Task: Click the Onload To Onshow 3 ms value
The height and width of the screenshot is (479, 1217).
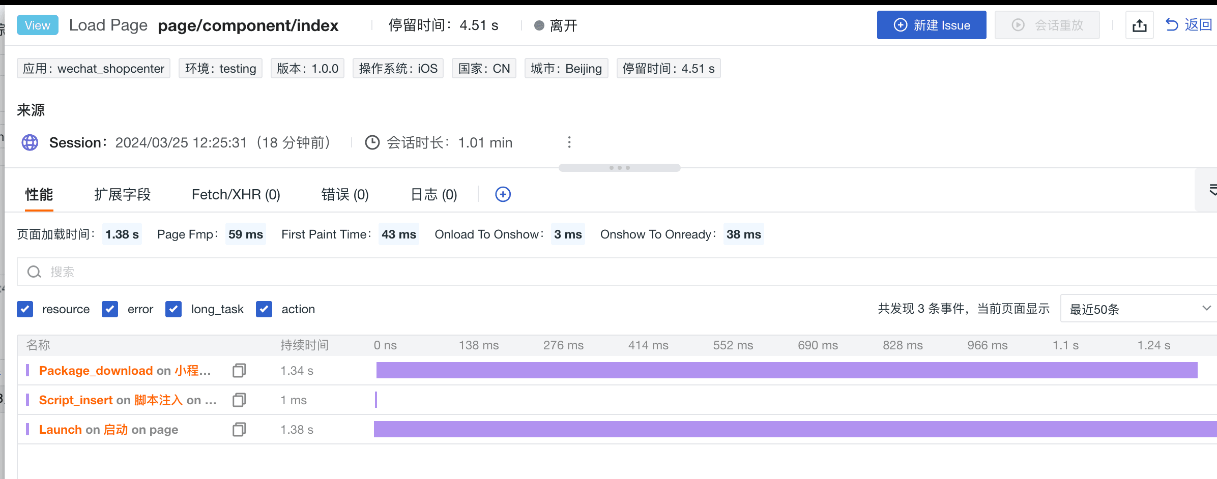Action: [x=568, y=234]
